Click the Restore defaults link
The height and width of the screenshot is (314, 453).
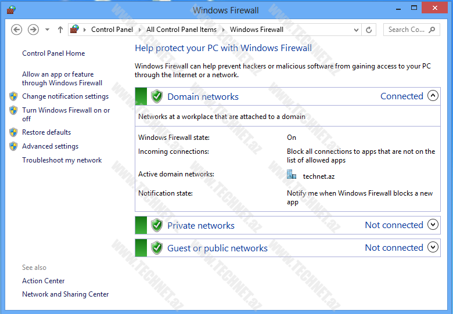click(x=46, y=132)
